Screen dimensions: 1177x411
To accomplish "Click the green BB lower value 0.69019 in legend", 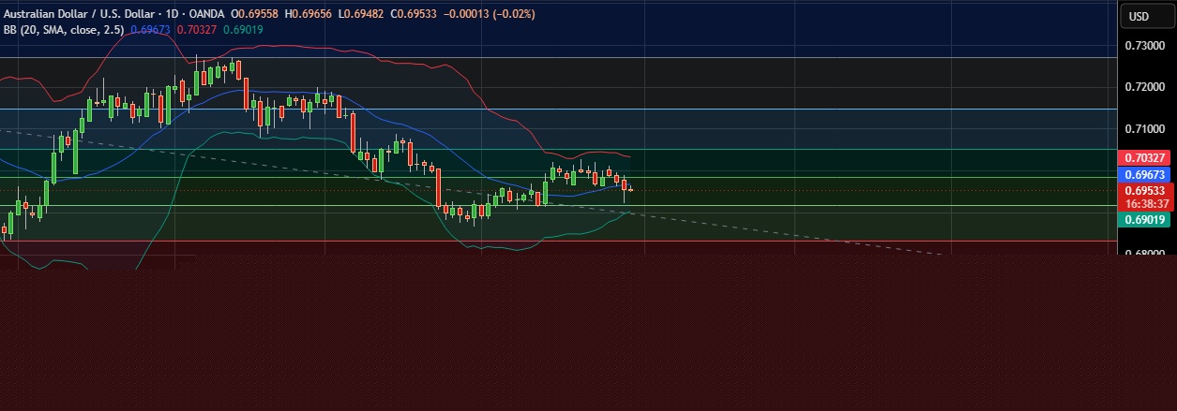I will click(x=243, y=29).
